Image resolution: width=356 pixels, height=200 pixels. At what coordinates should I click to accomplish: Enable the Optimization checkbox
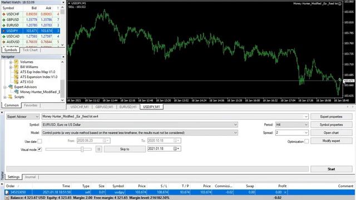306,141
